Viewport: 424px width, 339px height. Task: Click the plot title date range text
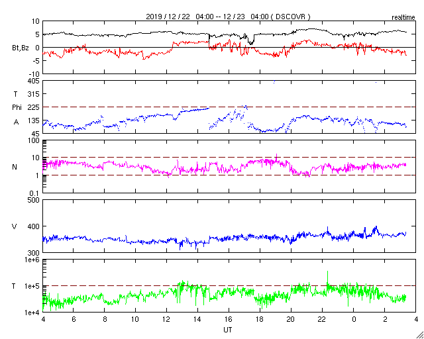point(228,17)
